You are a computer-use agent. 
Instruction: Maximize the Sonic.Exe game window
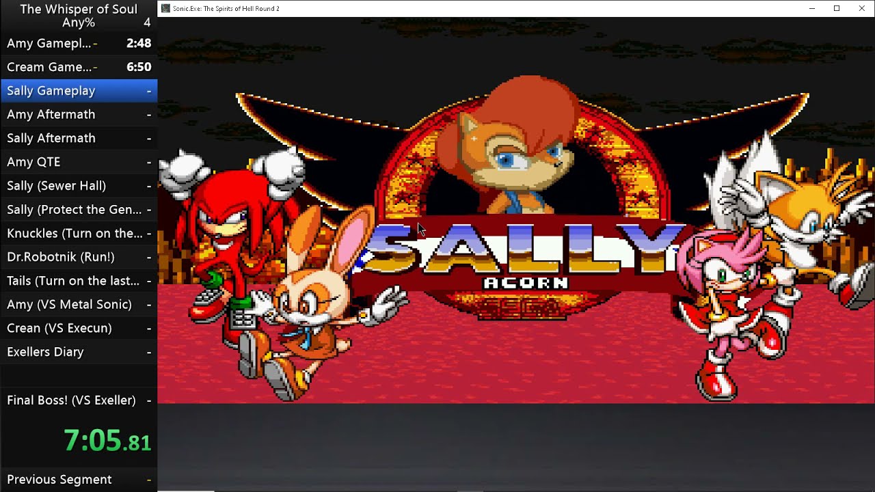[x=837, y=8]
